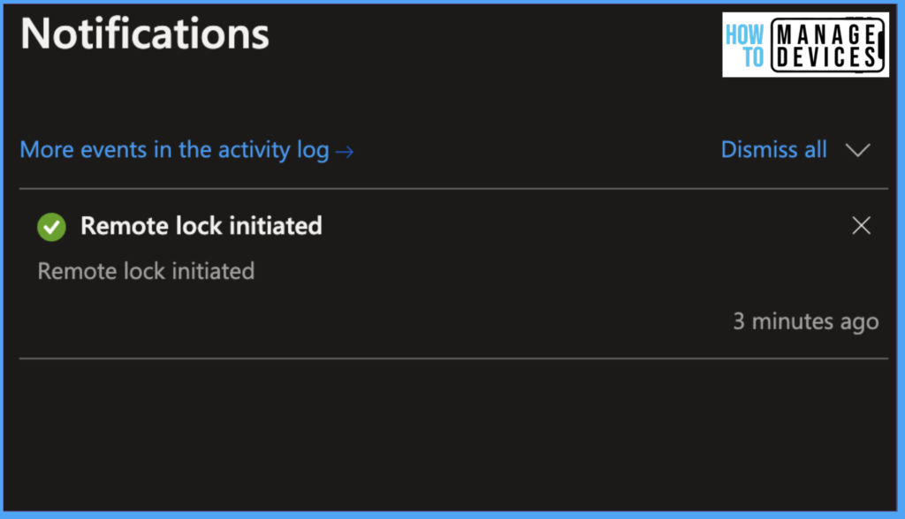
Task: Click the gray Remote lock initiated description
Action: [x=146, y=270]
